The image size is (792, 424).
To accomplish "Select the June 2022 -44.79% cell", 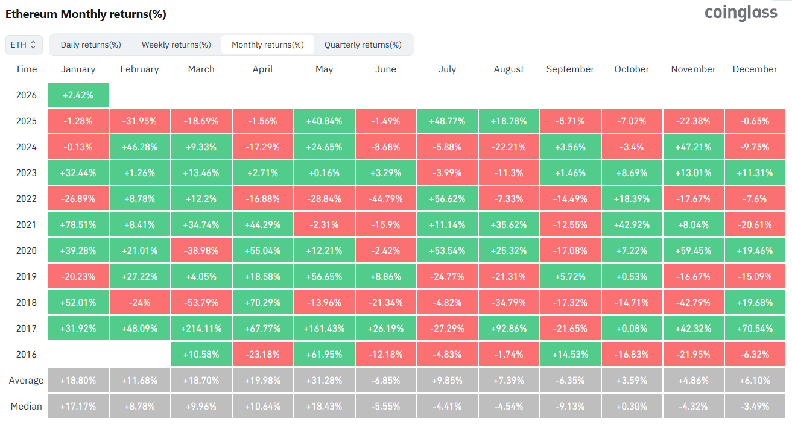I will tap(385, 199).
